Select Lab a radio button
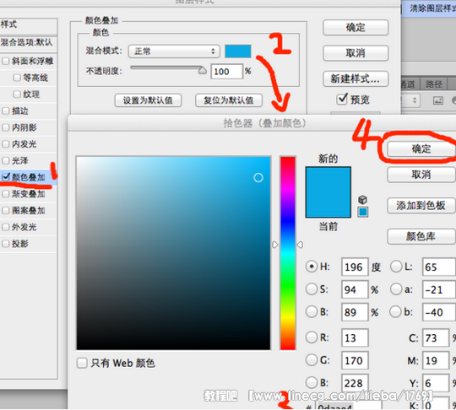456x410 pixels. click(x=396, y=289)
